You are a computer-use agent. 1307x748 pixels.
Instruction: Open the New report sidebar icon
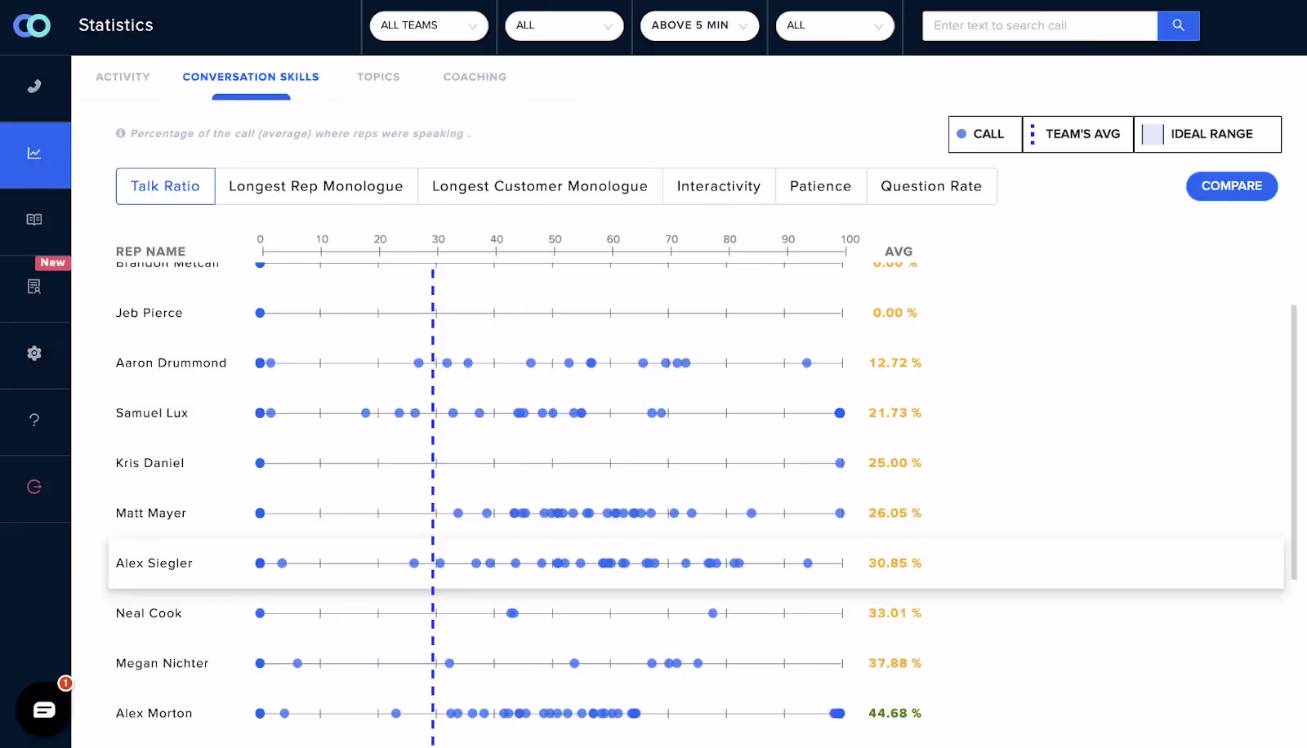(x=34, y=287)
